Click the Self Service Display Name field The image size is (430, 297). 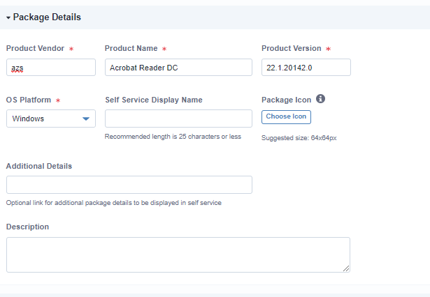(178, 119)
